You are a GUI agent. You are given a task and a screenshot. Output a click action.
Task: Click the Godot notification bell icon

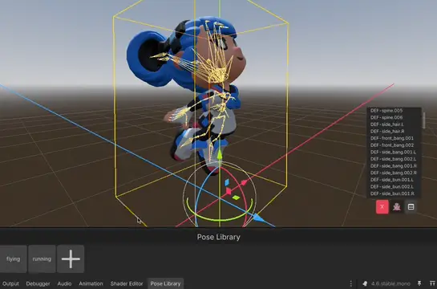tap(365, 283)
